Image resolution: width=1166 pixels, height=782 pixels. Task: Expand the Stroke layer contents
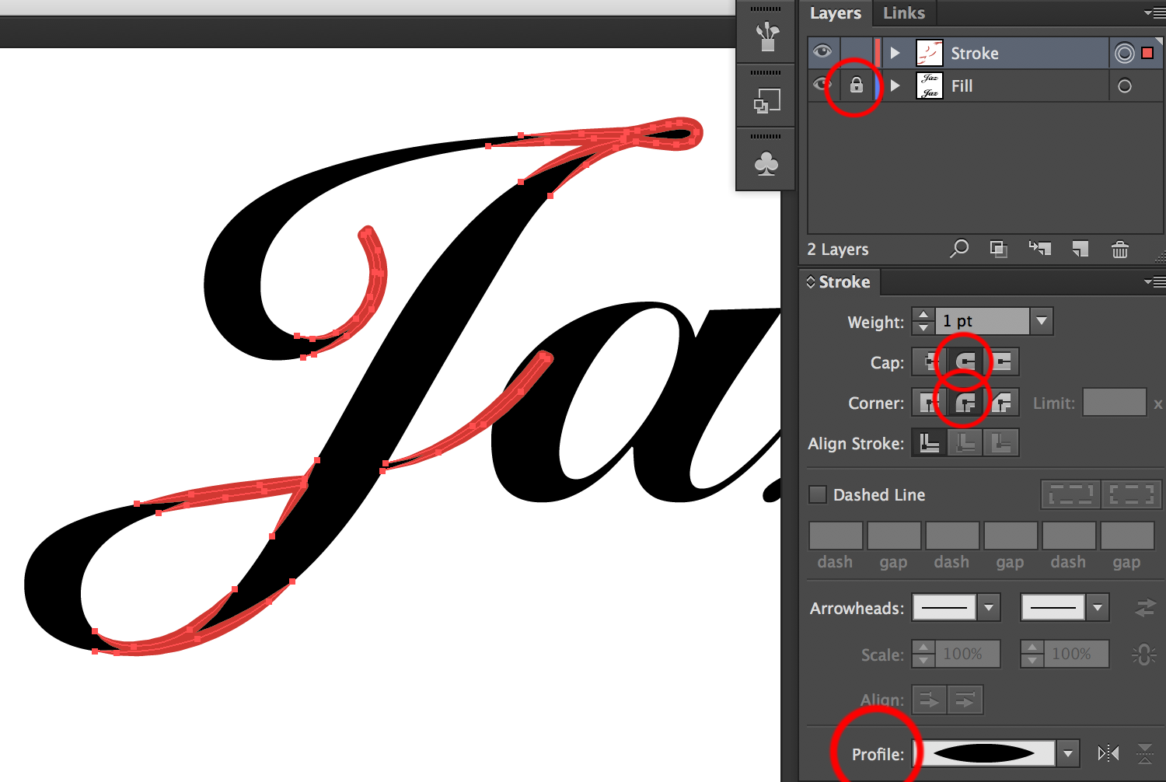895,53
